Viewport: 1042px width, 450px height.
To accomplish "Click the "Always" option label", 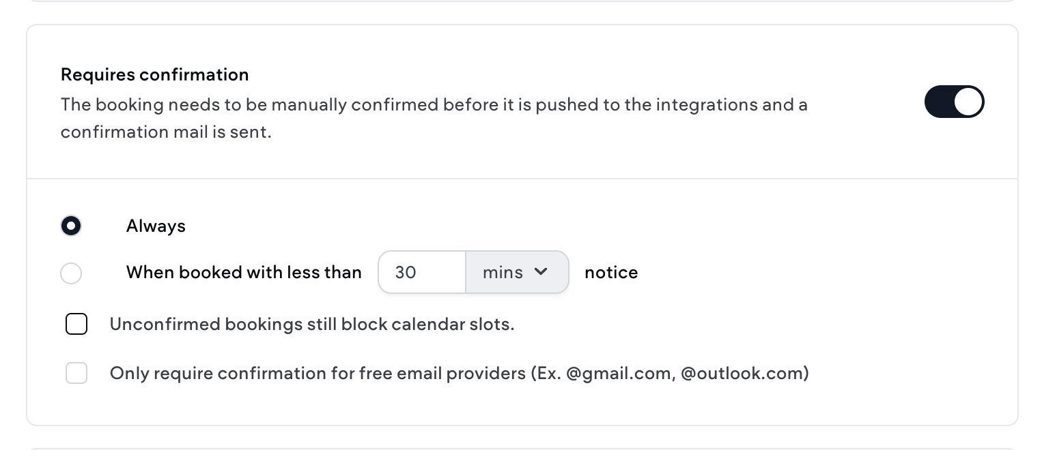I will coord(156,226).
